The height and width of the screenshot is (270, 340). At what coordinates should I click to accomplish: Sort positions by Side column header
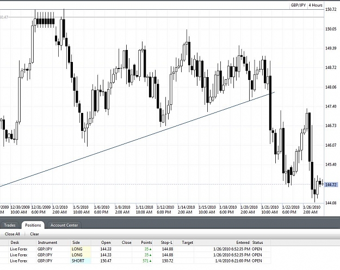[x=76, y=242]
